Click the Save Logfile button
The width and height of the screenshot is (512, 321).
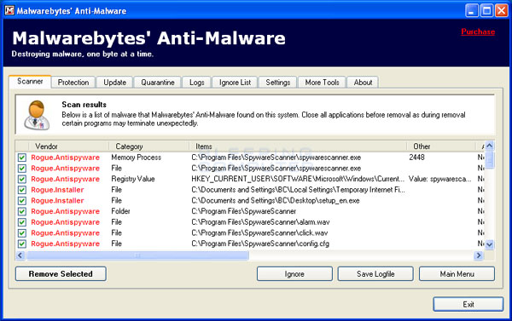(375, 274)
